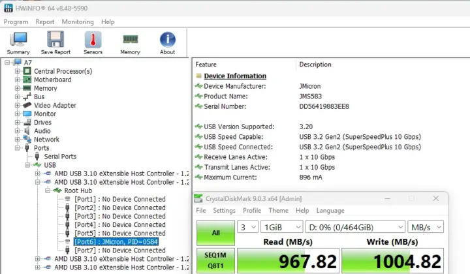Image resolution: width=470 pixels, height=274 pixels.
Task: Open the D: 0% (0/464GiB) drive dropdown
Action: (x=355, y=227)
